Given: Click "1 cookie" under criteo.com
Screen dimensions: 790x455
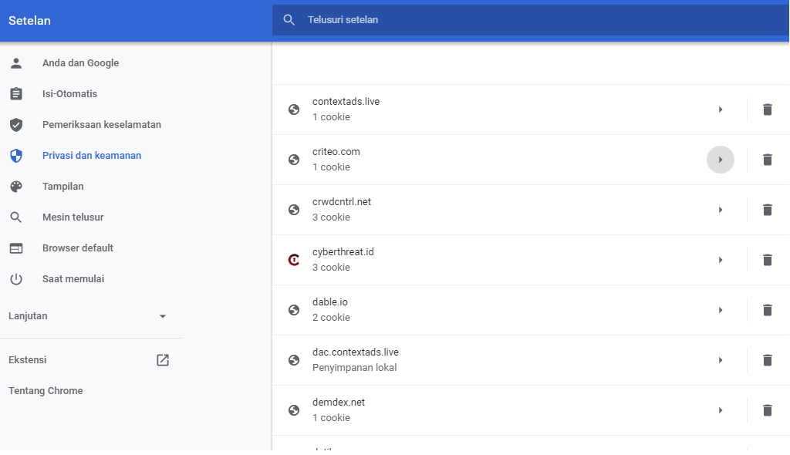Looking at the screenshot, I should click(x=331, y=167).
